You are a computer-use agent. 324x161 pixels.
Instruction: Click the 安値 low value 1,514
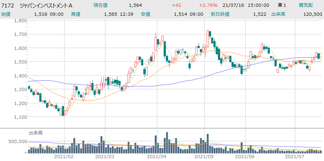click(181, 14)
